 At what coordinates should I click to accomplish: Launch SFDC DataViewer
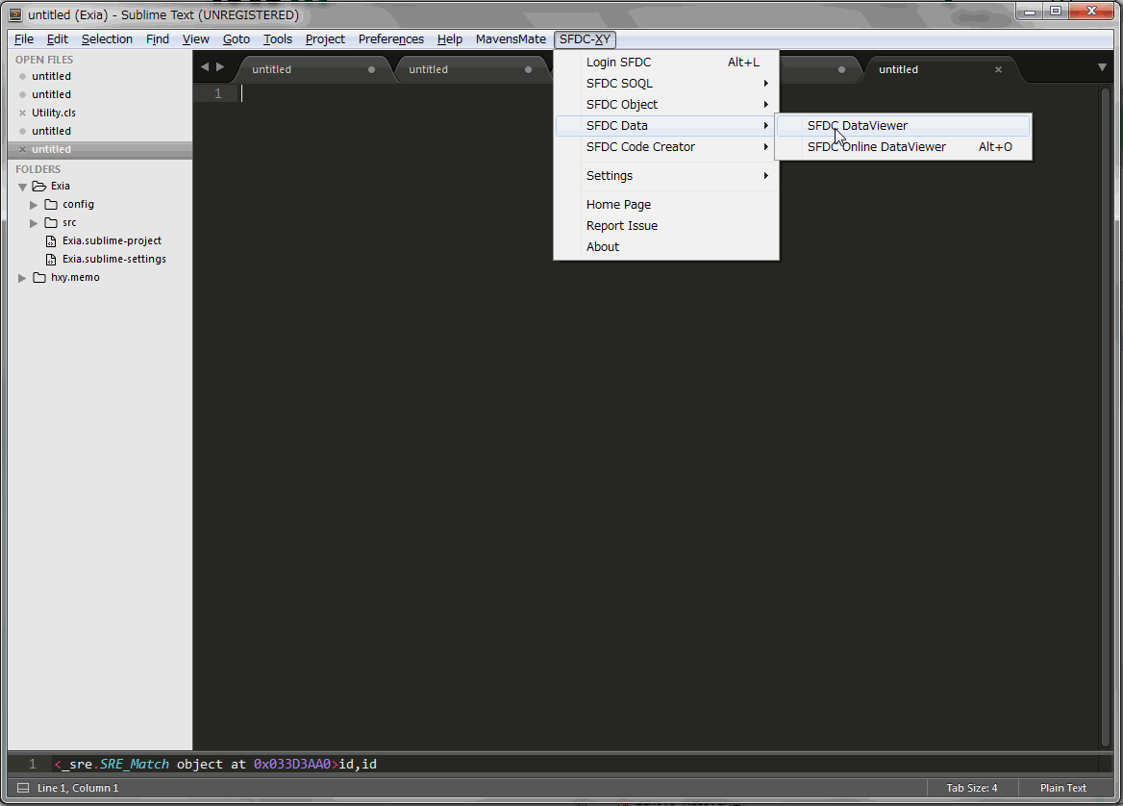(x=904, y=125)
